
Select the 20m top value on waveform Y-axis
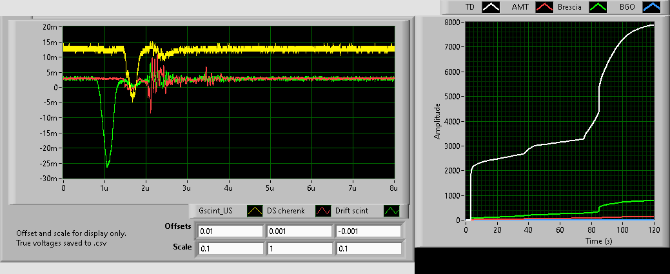[50, 26]
